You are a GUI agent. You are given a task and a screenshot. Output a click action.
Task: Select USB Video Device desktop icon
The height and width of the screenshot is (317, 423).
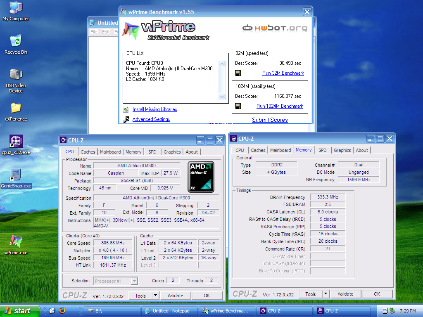pos(16,81)
